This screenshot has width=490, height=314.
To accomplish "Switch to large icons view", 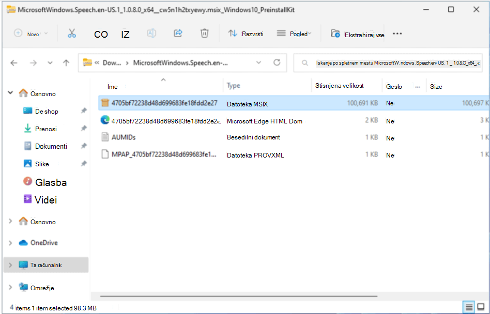I will tap(481, 307).
